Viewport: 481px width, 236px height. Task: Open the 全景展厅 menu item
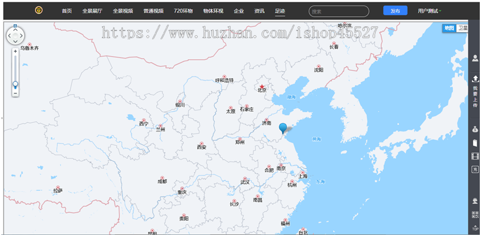[92, 11]
